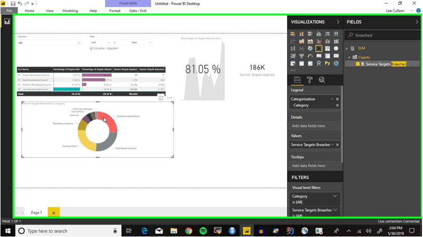Click the Save icon in title bar

click(12, 4)
